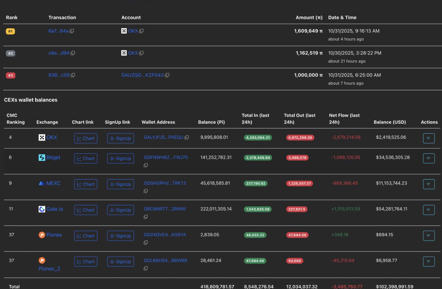The height and width of the screenshot is (289, 442).
Task: Open the filter action for Gate.io row
Action: coord(429,210)
